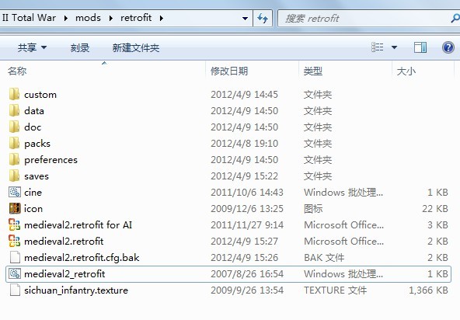Click the sichuan_infantry.texture file icon

pos(14,290)
